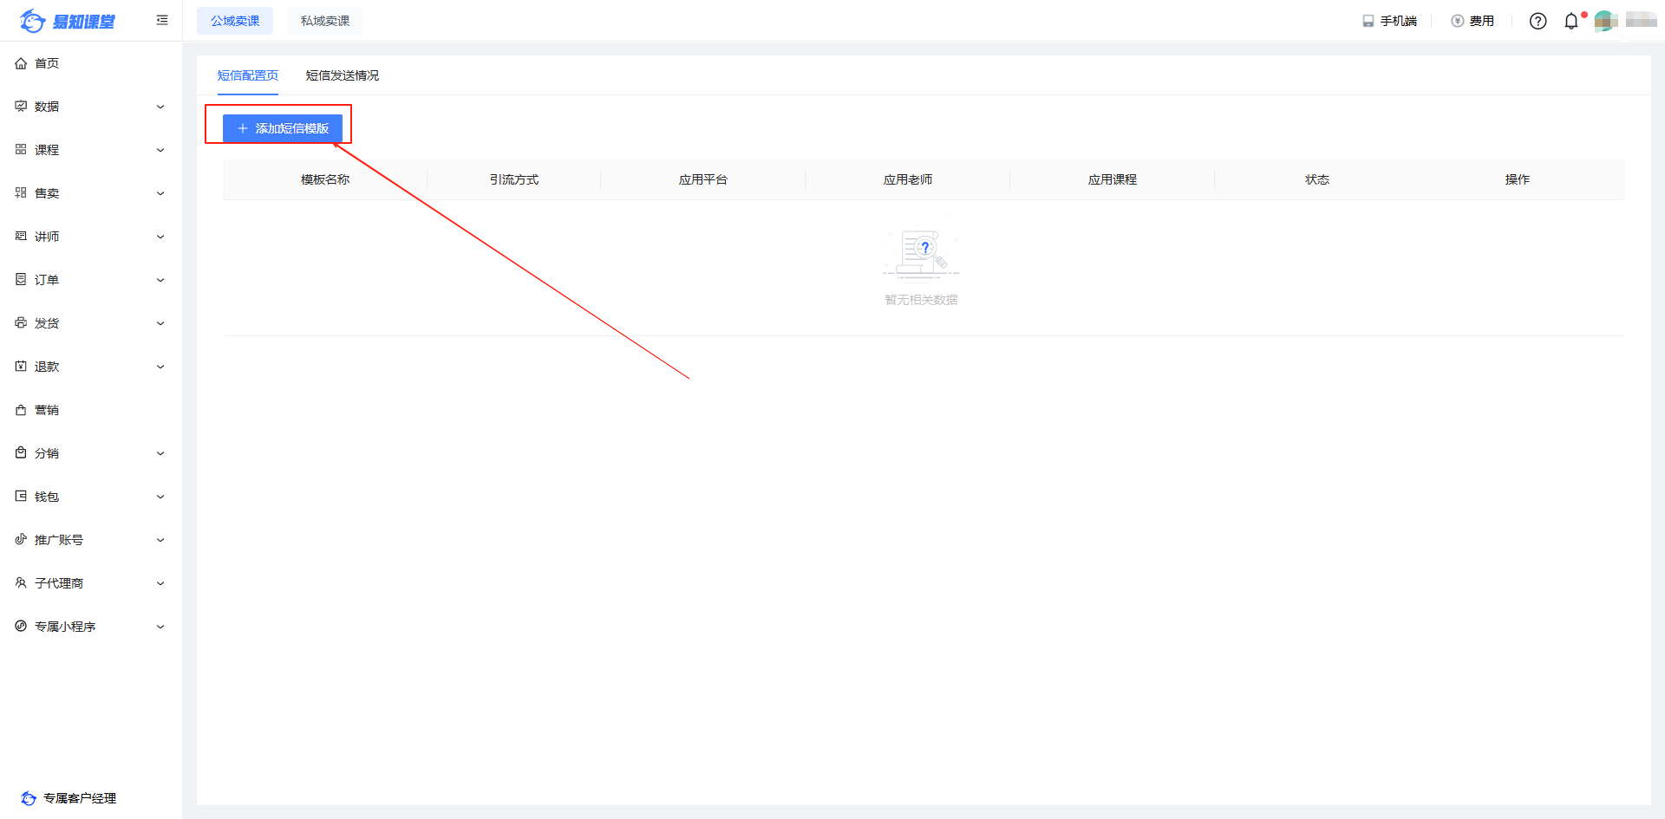1665x819 pixels.
Task: Click the 操作 column header
Action: 1518,179
